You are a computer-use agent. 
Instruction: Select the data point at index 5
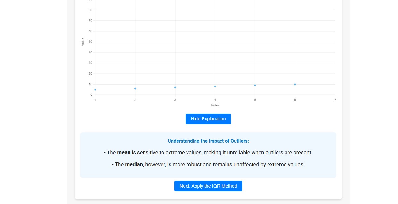[255, 85]
